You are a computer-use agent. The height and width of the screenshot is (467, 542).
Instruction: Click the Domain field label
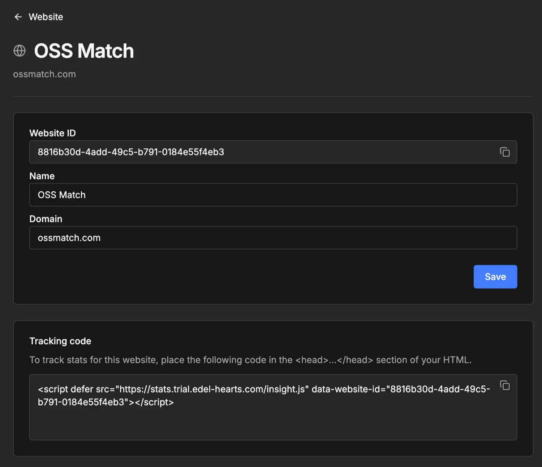(46, 219)
